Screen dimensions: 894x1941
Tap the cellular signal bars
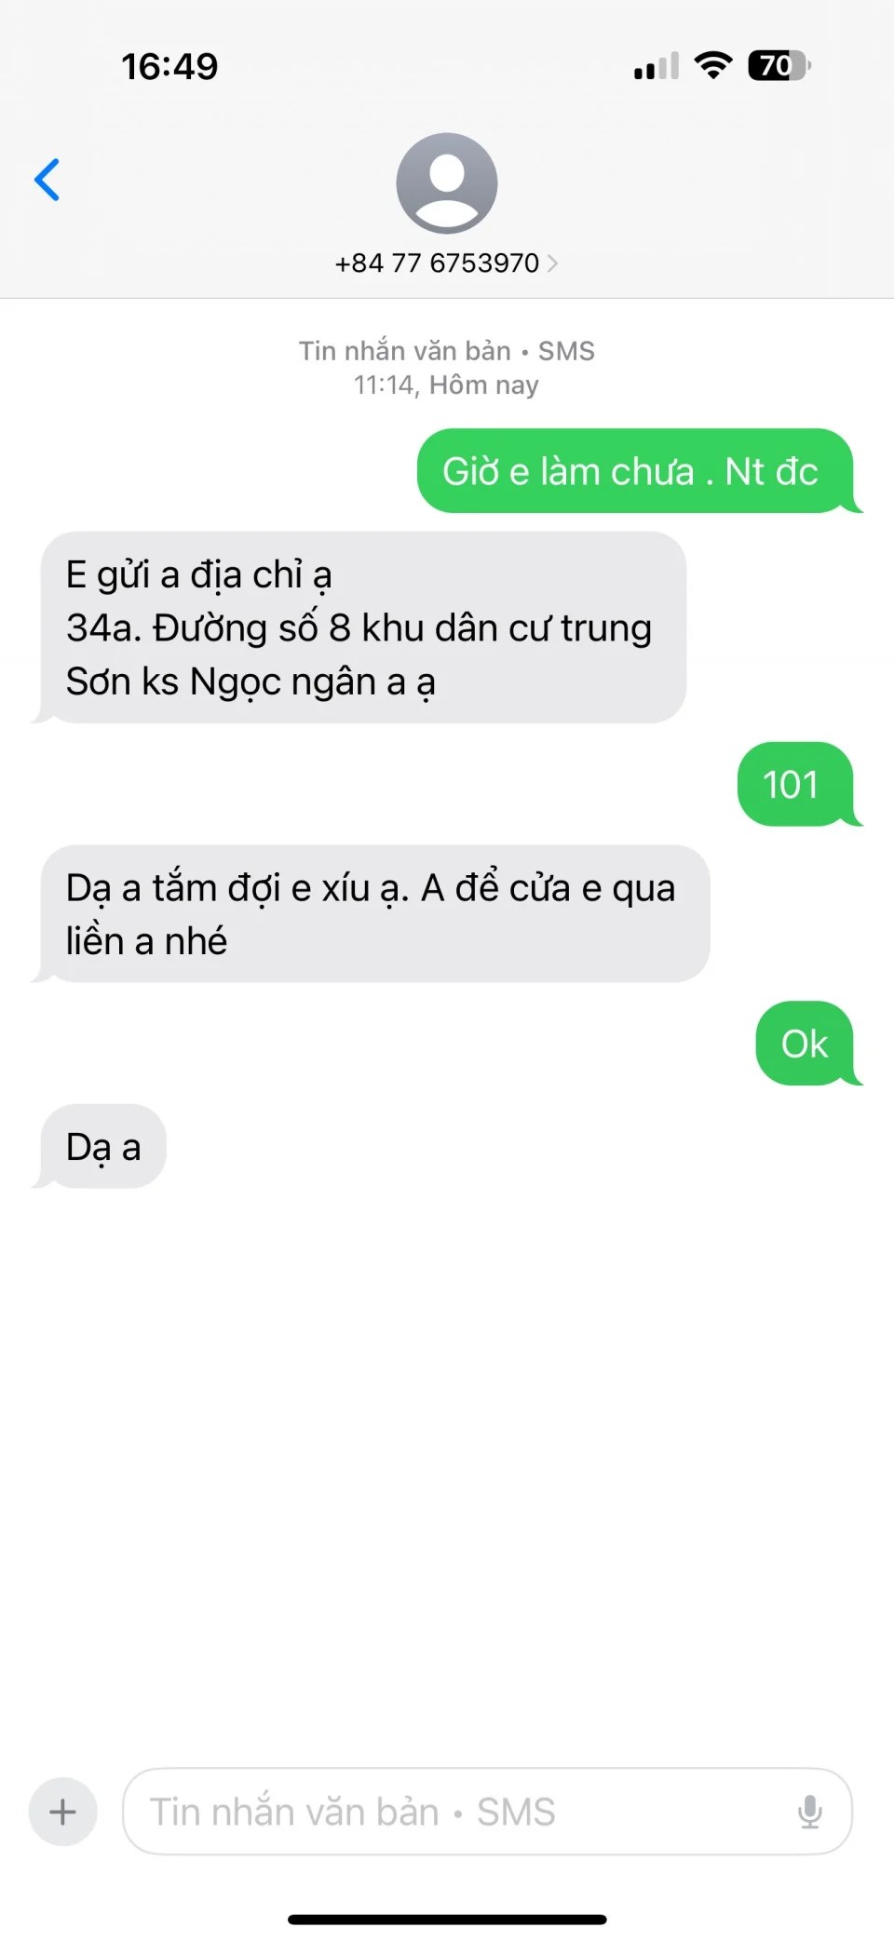pyautogui.click(x=657, y=67)
